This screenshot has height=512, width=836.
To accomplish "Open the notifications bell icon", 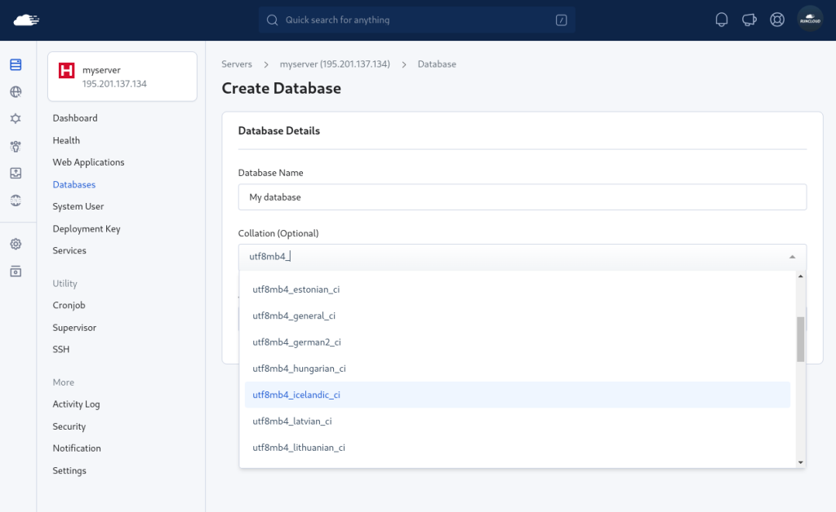I will pyautogui.click(x=722, y=18).
